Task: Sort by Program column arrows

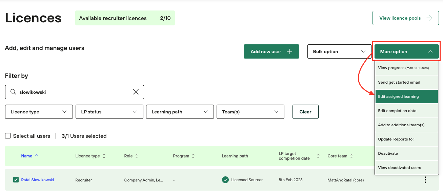Action: 193,156
